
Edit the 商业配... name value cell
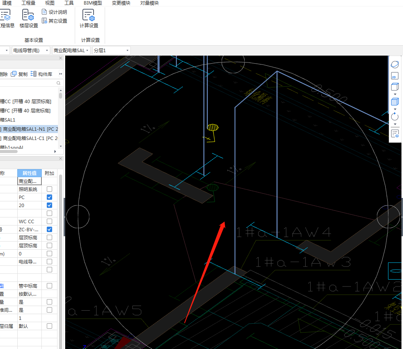pos(30,181)
